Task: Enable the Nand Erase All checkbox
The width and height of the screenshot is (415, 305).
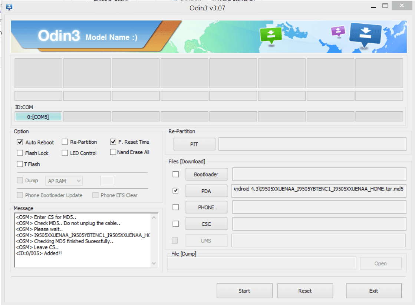Action: coord(113,152)
